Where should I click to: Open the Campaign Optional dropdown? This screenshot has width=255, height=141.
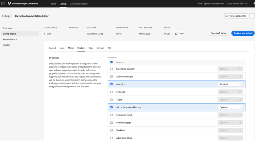[230, 92]
